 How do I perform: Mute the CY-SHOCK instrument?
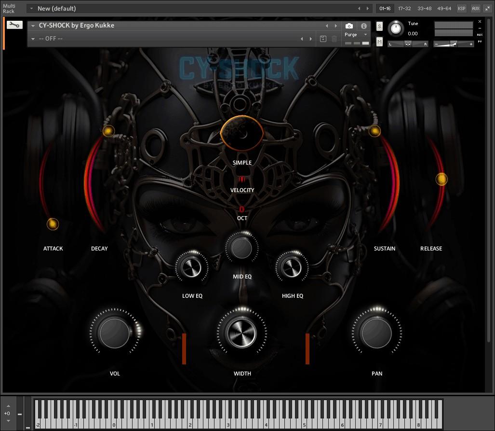(x=379, y=42)
